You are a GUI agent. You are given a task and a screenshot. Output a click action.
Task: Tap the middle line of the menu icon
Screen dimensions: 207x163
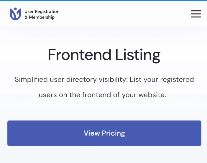point(196,14)
